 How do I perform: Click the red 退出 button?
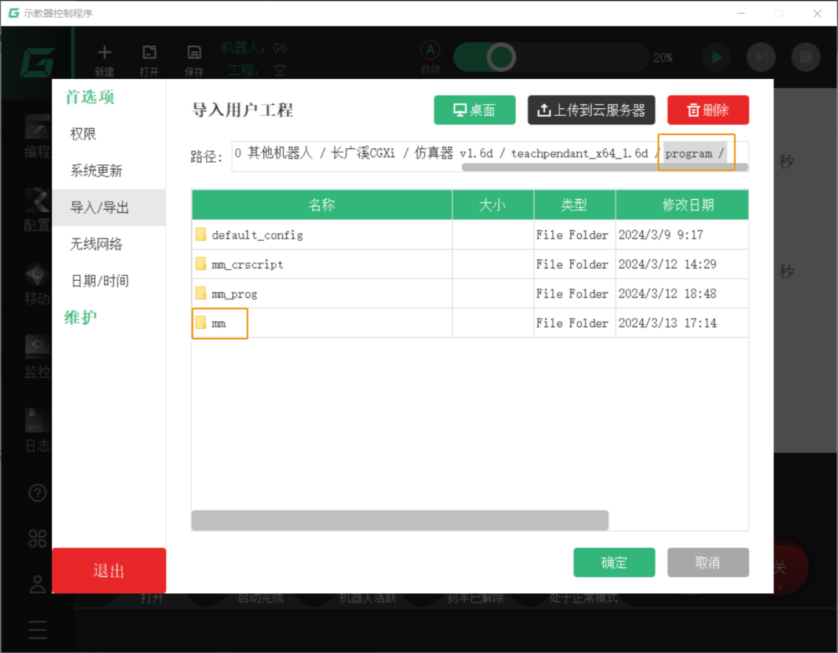coord(109,571)
